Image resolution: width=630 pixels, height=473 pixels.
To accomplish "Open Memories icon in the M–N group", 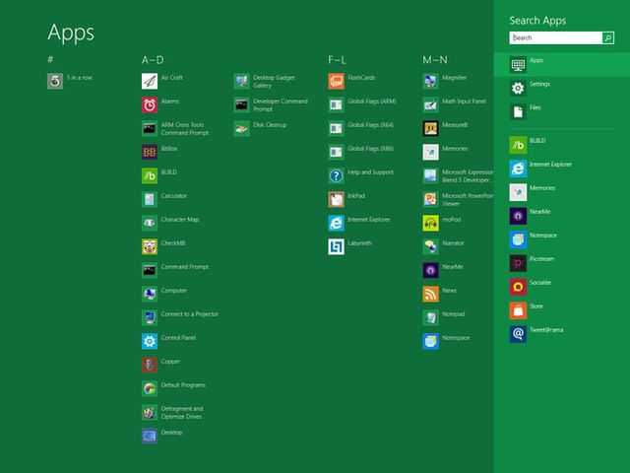I will tap(430, 152).
